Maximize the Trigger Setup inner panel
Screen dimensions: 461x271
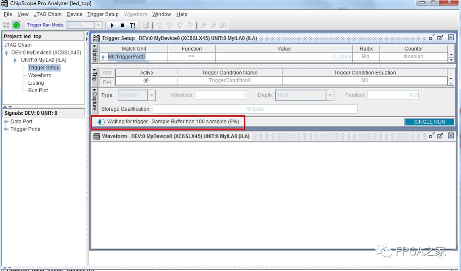(440, 37)
